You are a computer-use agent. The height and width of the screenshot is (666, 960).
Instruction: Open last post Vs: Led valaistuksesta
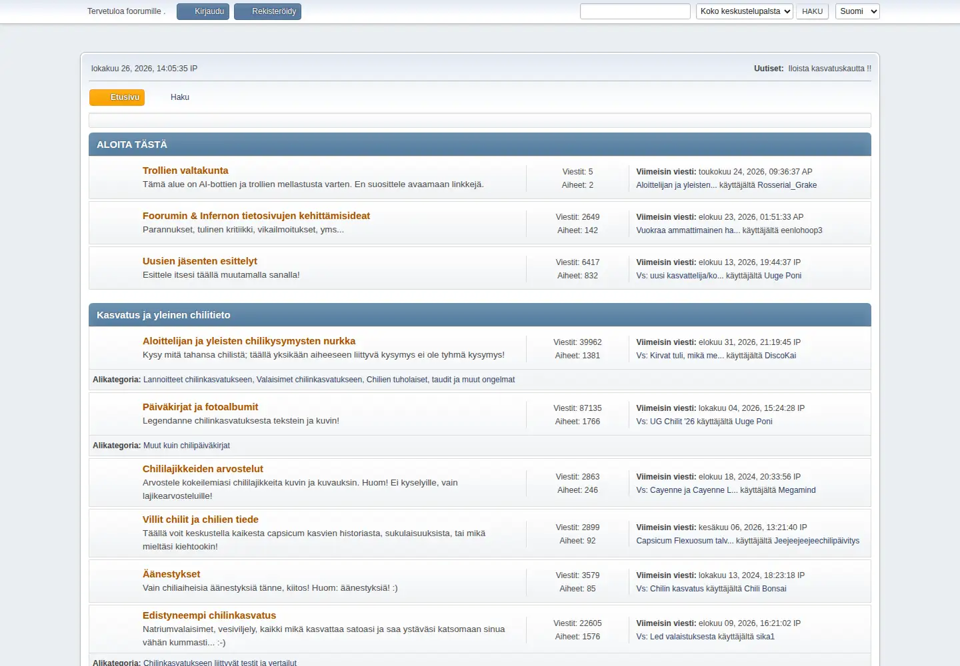pos(676,637)
